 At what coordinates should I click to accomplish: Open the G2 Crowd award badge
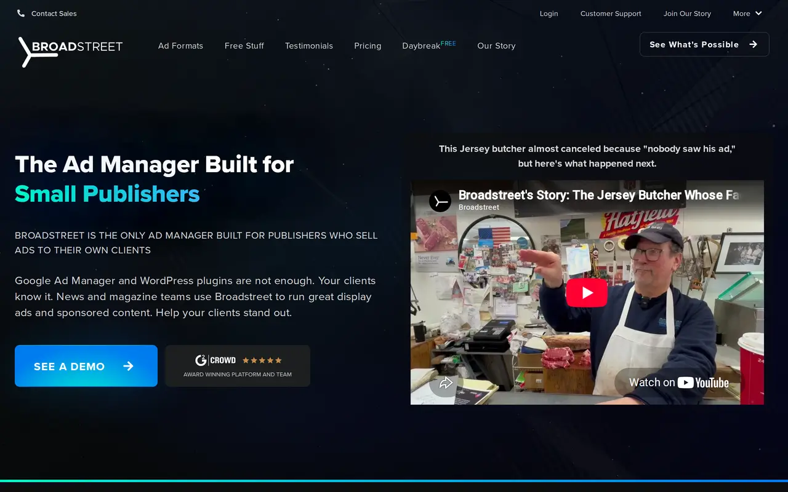pyautogui.click(x=238, y=366)
